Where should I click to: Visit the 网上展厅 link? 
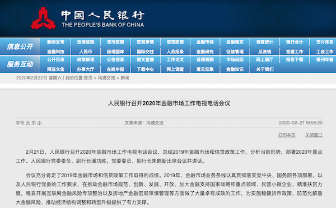click(x=265, y=60)
